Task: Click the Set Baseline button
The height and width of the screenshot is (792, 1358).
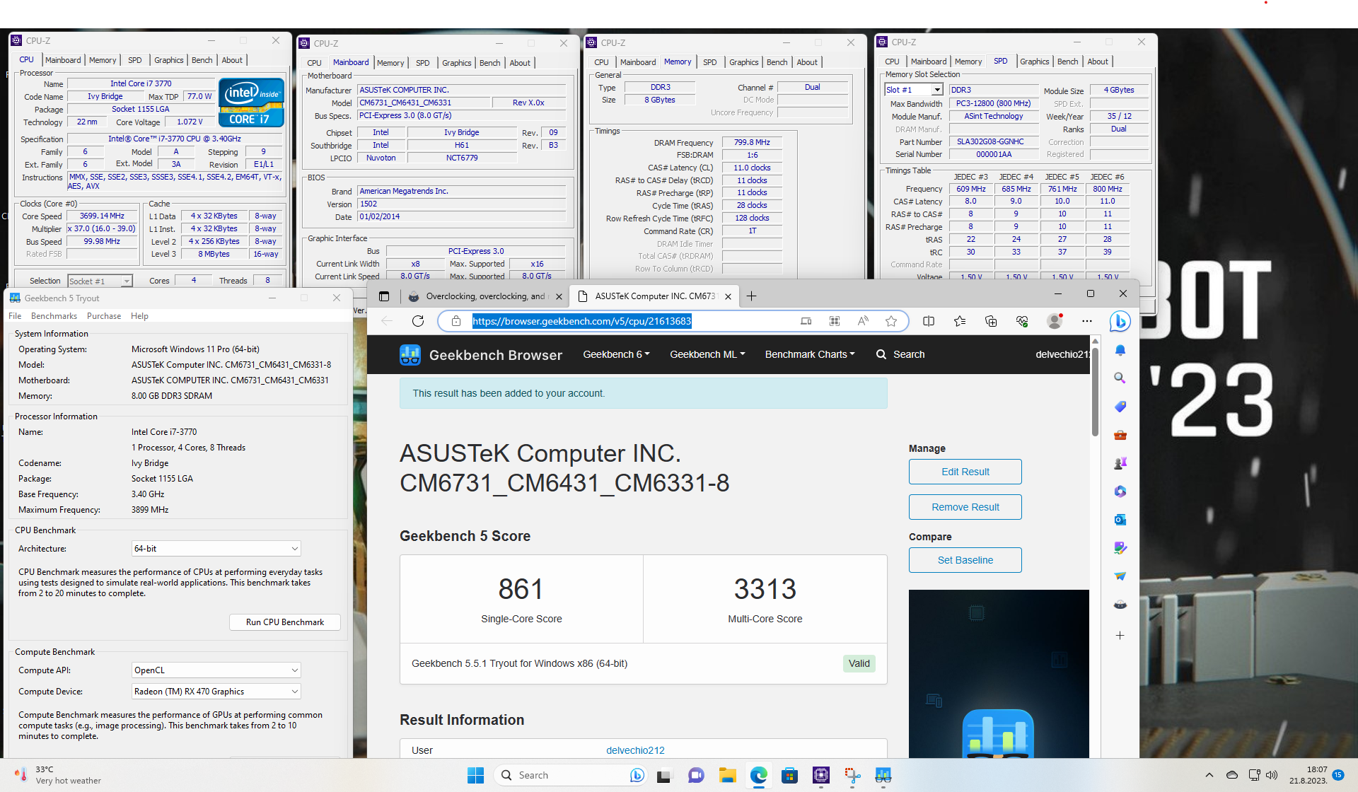Action: pyautogui.click(x=965, y=560)
